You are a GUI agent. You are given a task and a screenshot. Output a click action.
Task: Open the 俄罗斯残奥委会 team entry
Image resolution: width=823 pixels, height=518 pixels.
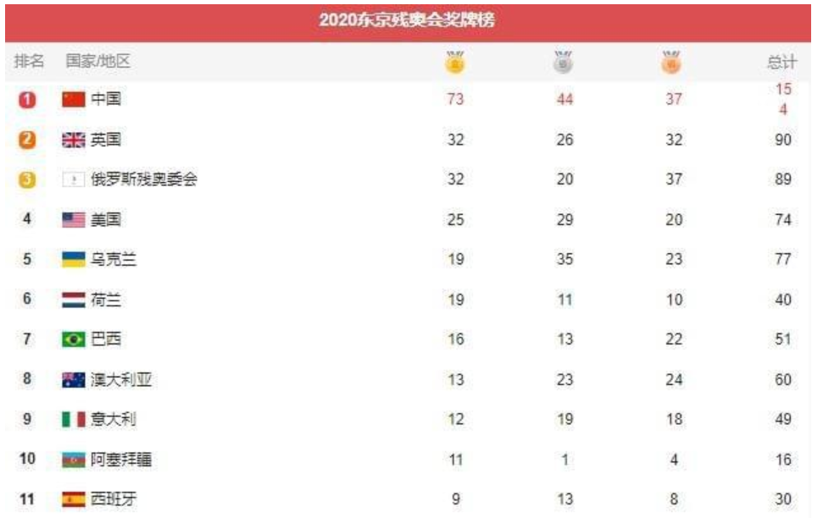coord(144,179)
